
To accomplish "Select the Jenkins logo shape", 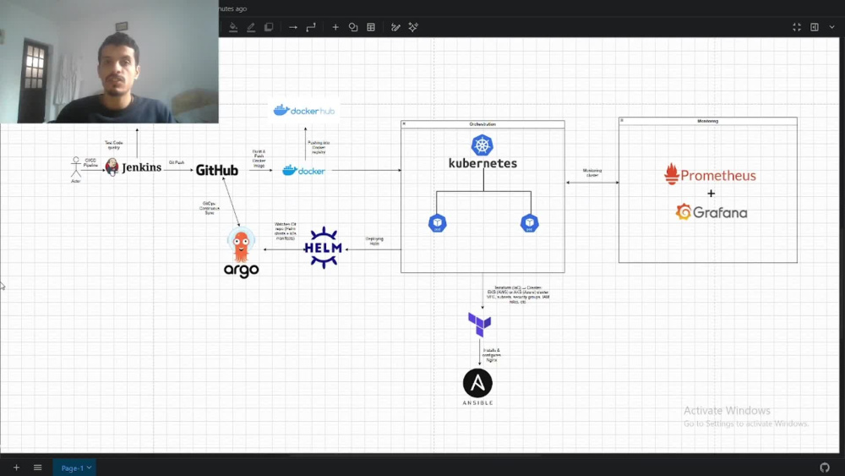I will (134, 167).
